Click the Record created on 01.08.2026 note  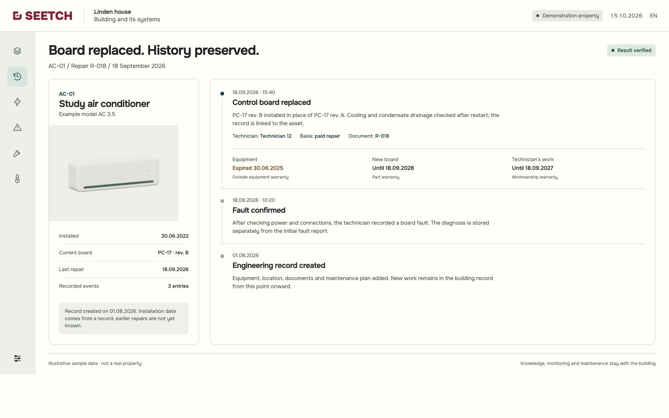click(124, 319)
